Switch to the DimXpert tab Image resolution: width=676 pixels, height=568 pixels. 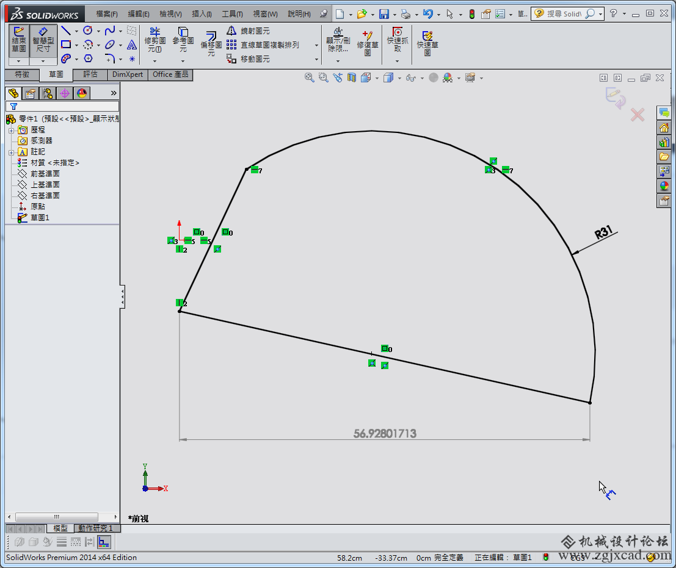click(x=128, y=74)
